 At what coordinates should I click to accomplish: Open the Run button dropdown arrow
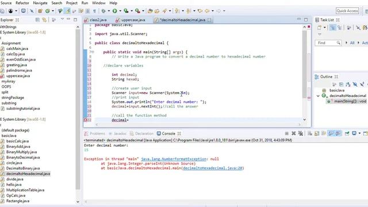tap(120, 11)
